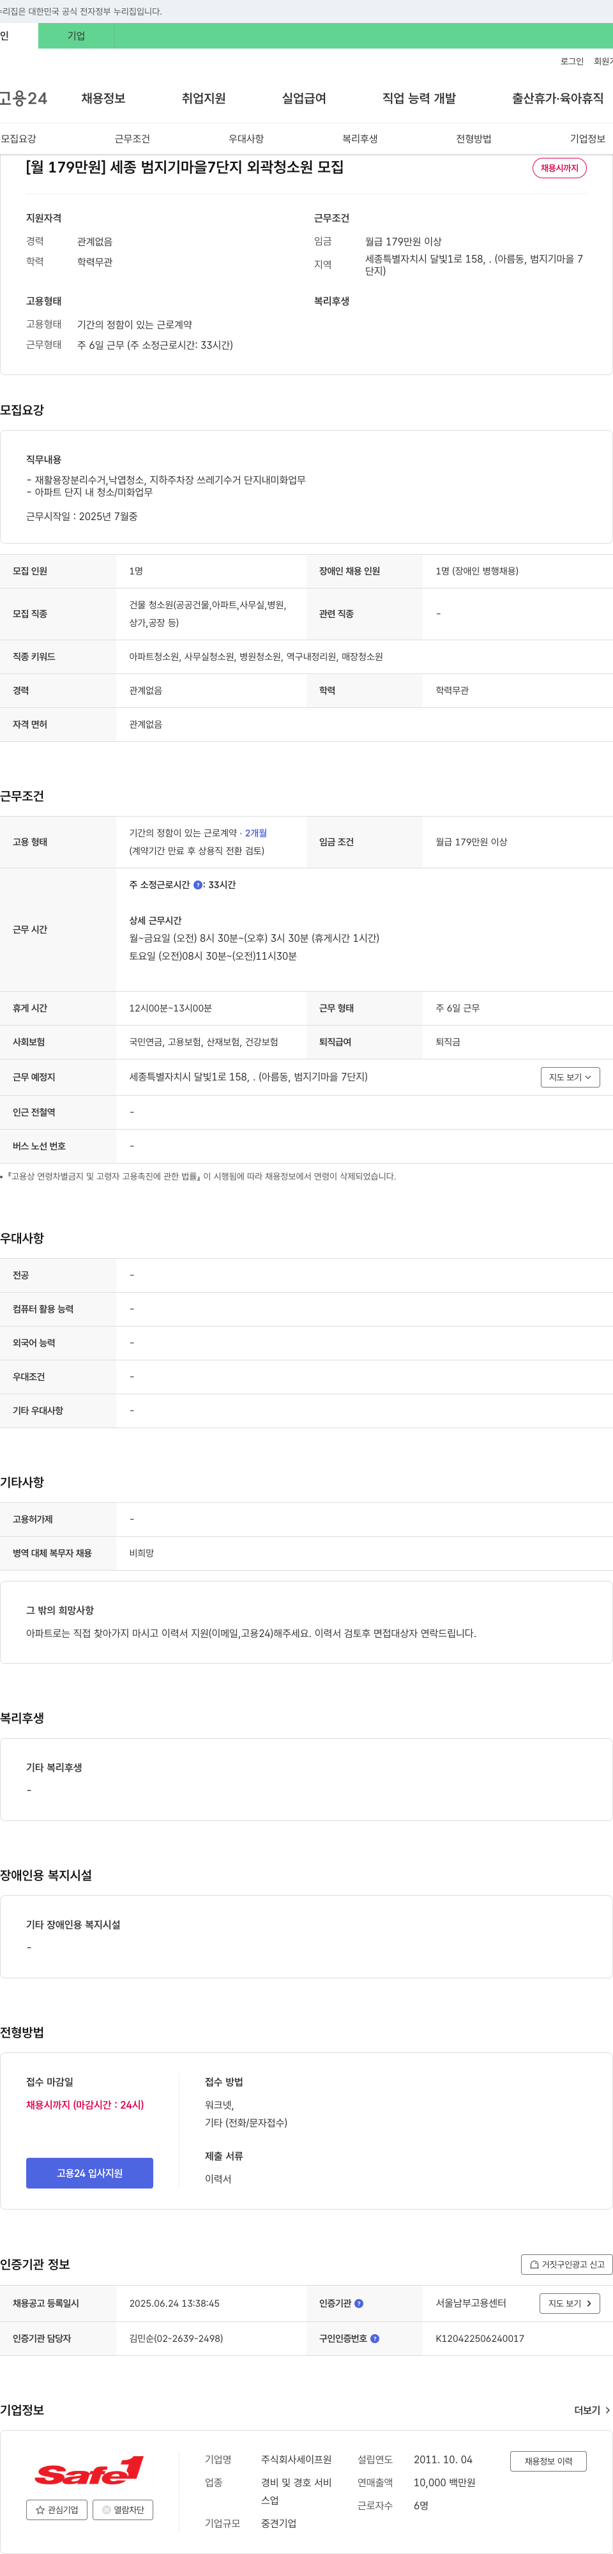The width and height of the screenshot is (613, 2554).
Task: Jump to 기업정보 section tab
Action: 587,139
